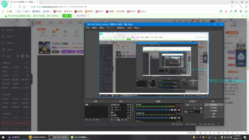The height and width of the screenshot is (140, 249).
Task: Remove the scene transition with the minus icon
Action: (x=198, y=108)
